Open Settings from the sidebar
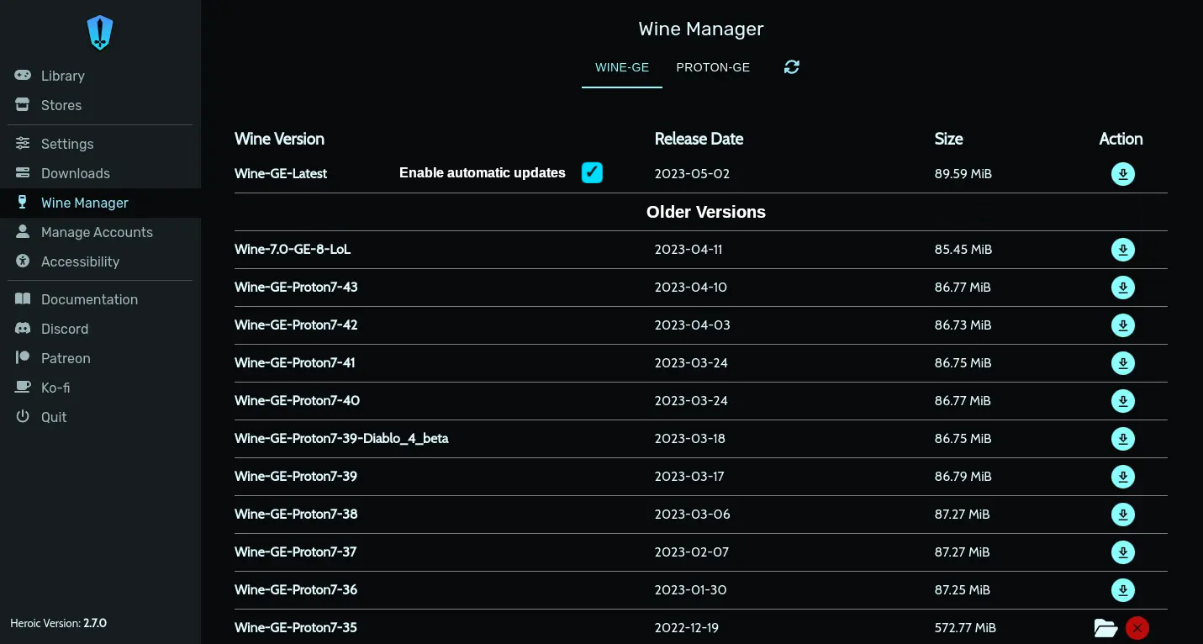Image resolution: width=1203 pixels, height=644 pixels. point(67,144)
